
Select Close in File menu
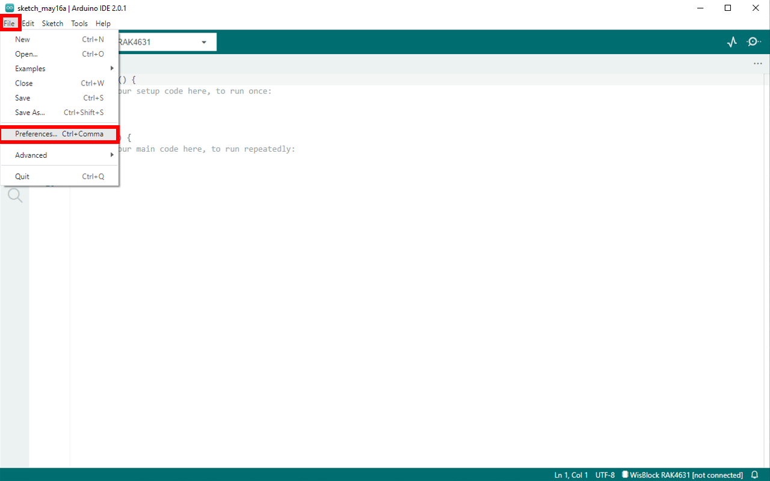coord(60,83)
